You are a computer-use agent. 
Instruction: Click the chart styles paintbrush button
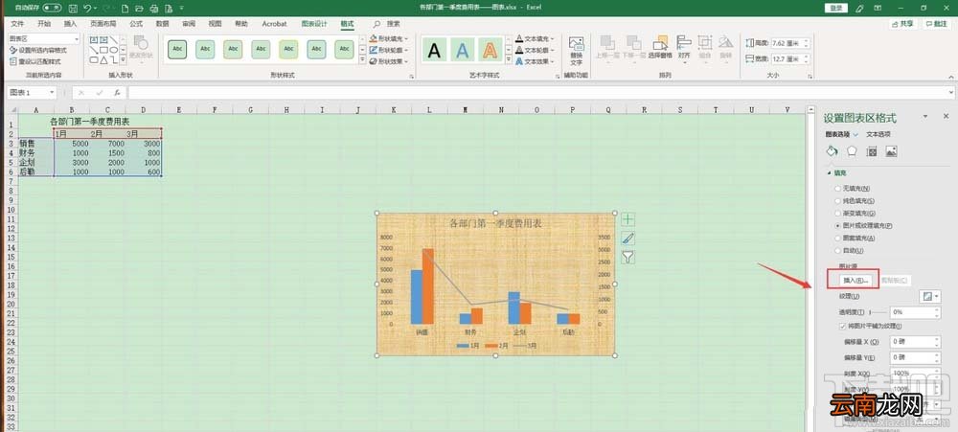coord(627,239)
